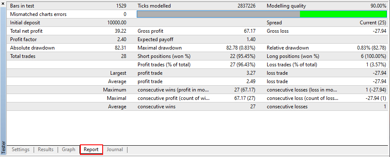
Task: Select the Expected payoff label
Action: tap(155, 39)
